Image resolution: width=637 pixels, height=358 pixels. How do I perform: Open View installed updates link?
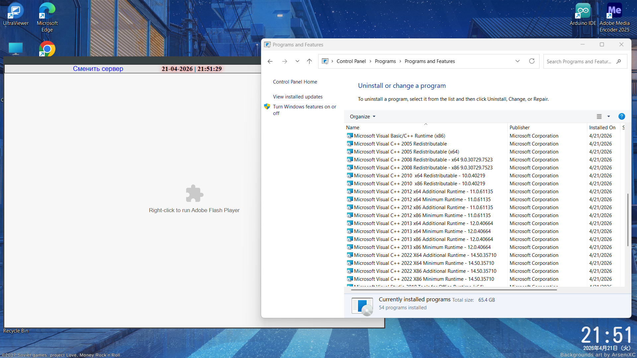pos(298,97)
